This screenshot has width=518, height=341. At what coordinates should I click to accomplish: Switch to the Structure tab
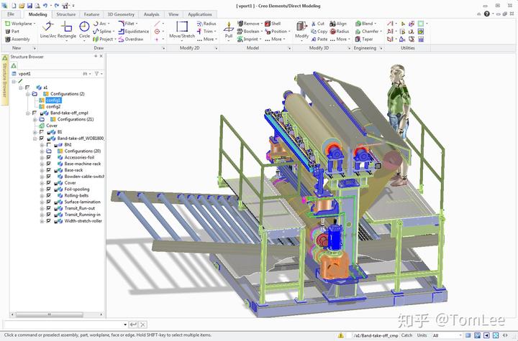tap(65, 14)
